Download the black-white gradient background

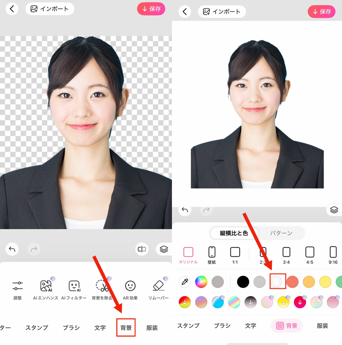[x=251, y=302]
